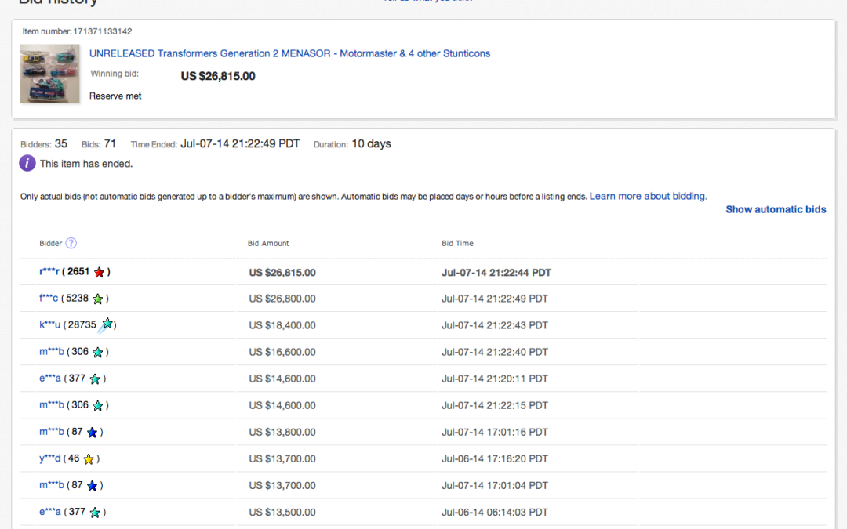This screenshot has width=847, height=529.
Task: Open the UNRELEASED Transformers Menasor listing title
Action: [289, 53]
